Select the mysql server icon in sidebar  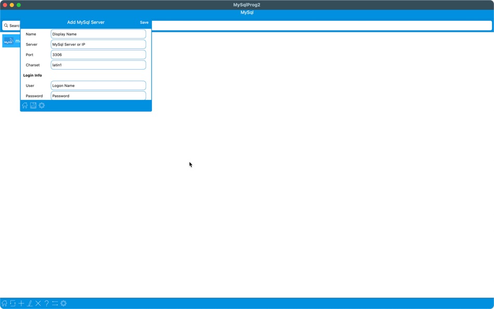point(8,41)
